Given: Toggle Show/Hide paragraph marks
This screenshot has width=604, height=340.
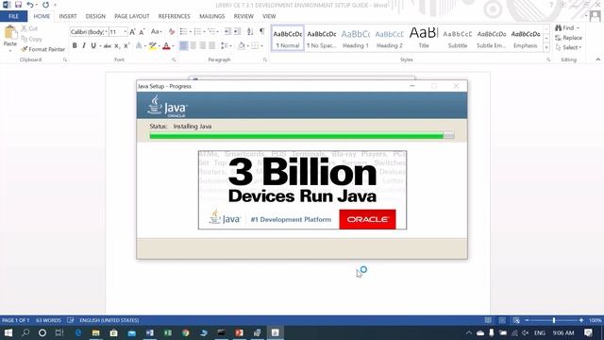Looking at the screenshot, I should coord(262,31).
